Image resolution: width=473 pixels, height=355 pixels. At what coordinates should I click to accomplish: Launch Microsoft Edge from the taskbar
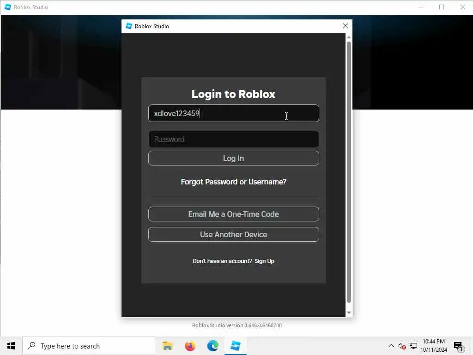(x=212, y=346)
